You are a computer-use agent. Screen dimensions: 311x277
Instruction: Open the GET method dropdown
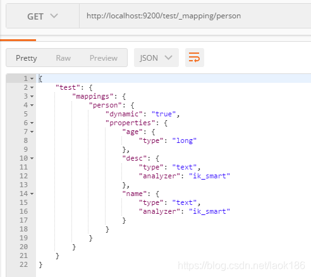click(x=42, y=16)
